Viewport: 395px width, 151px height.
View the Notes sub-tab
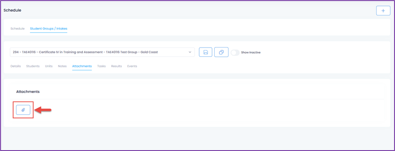click(62, 66)
